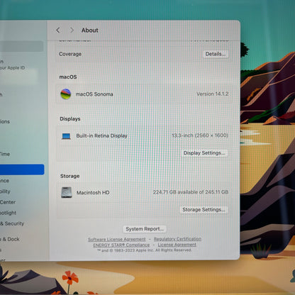Screen dimensions: 295x295
Task: Open coverage Details
Action: [216, 54]
